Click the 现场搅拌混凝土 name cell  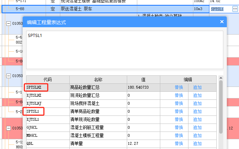(98, 104)
